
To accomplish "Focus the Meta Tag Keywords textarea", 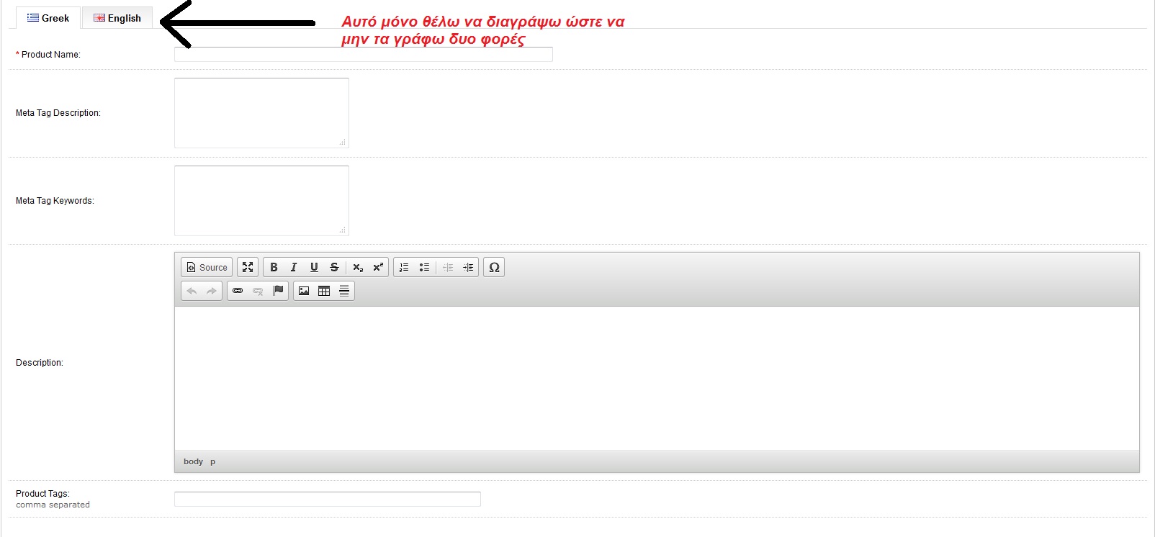I will (x=261, y=201).
